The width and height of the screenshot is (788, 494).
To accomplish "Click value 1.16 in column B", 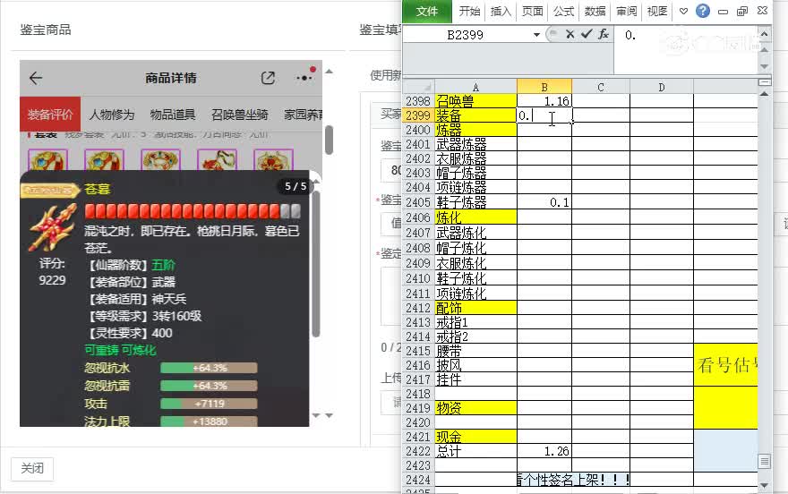I will [544, 101].
